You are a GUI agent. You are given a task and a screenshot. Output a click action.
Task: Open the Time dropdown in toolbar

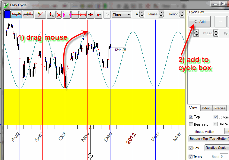click(x=121, y=14)
